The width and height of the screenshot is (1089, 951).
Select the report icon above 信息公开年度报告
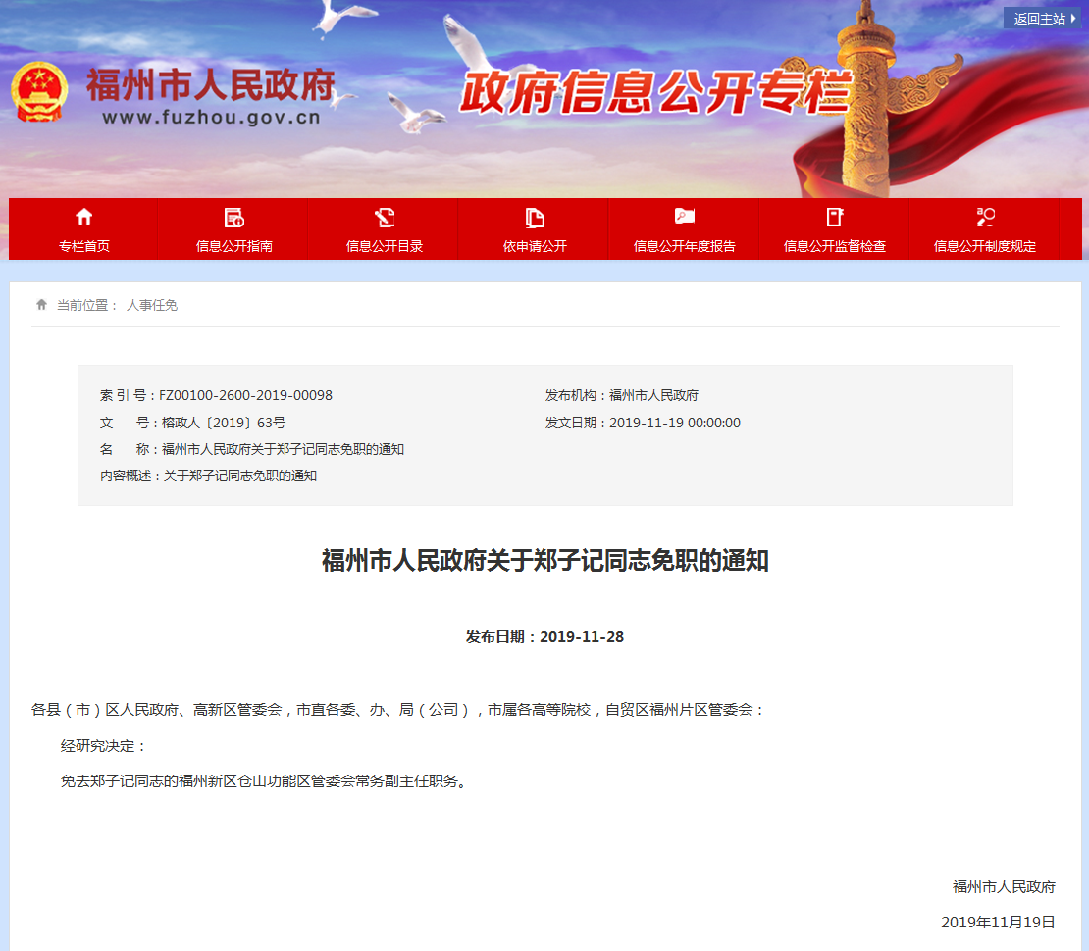(x=684, y=217)
